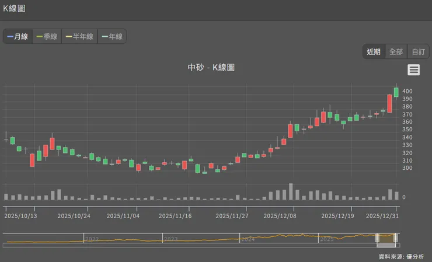Click the K線圖 panel header
The height and width of the screenshot is (262, 432).
[x=15, y=9]
